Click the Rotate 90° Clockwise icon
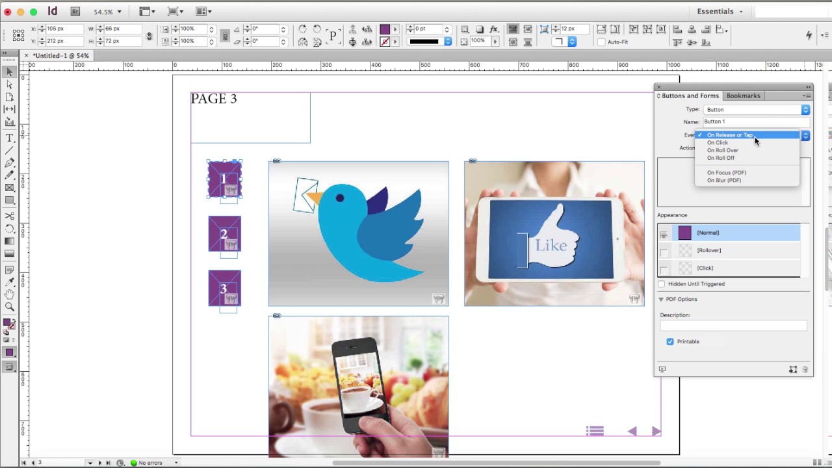 [302, 29]
